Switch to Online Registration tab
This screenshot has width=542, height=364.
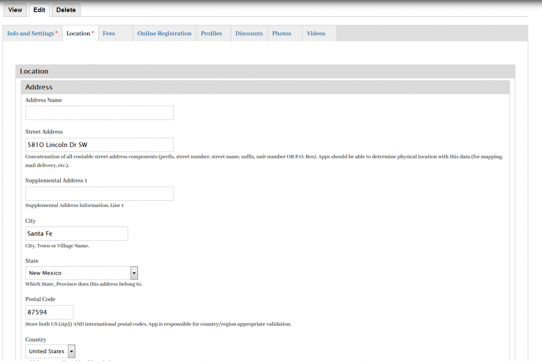pyautogui.click(x=164, y=33)
